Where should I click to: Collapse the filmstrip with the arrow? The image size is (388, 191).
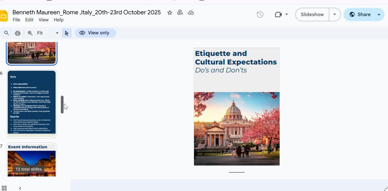[20, 188]
